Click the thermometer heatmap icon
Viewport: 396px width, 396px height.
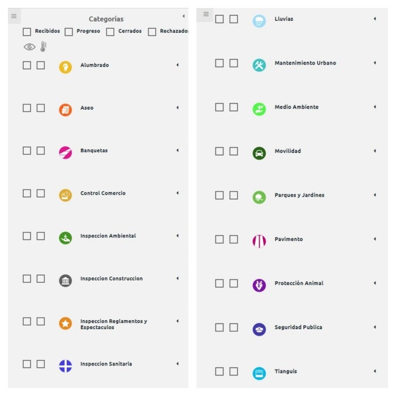[x=43, y=47]
